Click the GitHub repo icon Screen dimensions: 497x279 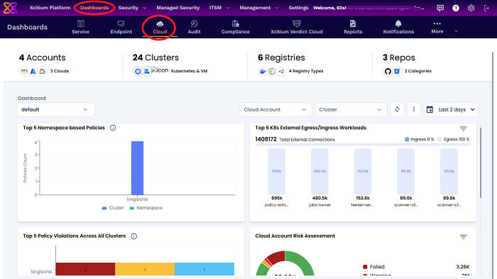[x=388, y=71]
